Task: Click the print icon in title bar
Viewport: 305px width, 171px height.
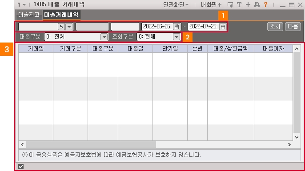Action: (x=257, y=5)
